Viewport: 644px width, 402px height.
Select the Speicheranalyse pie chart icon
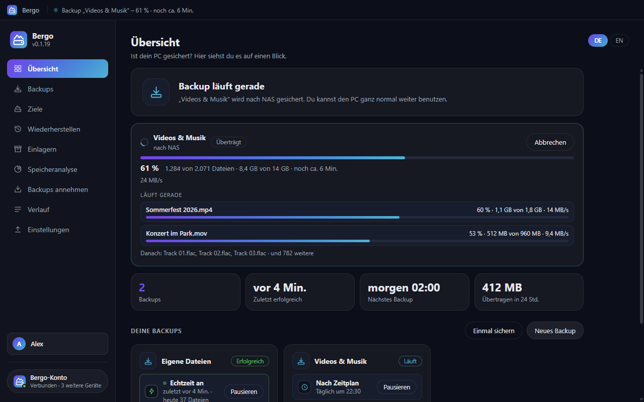18,169
